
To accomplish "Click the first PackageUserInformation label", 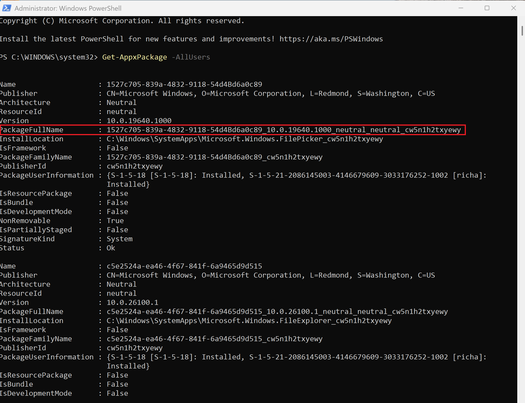I will [x=47, y=175].
